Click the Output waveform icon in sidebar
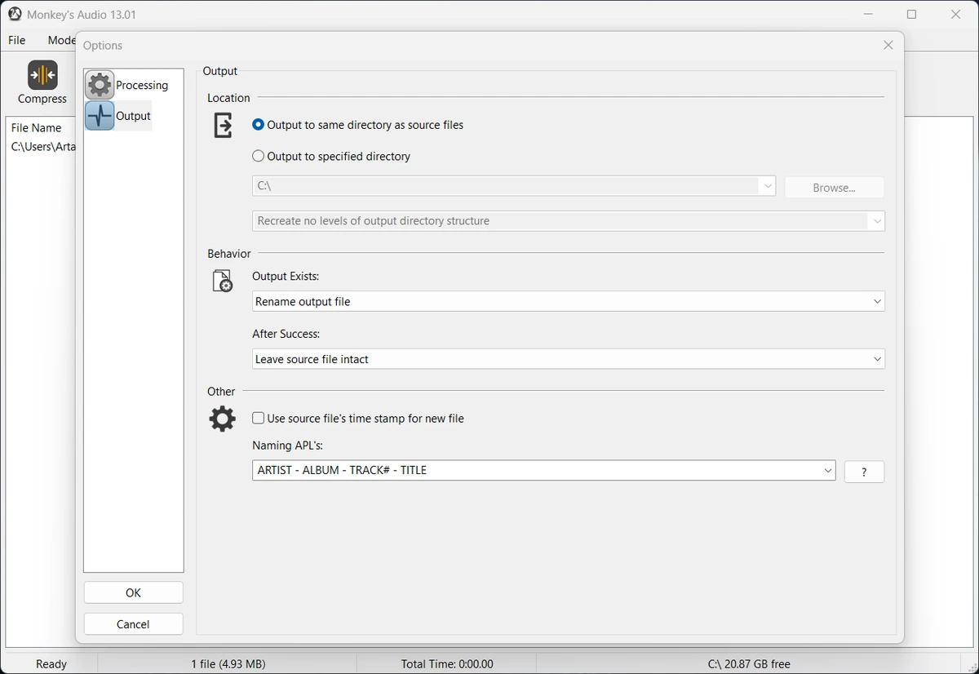979x674 pixels. (x=100, y=116)
